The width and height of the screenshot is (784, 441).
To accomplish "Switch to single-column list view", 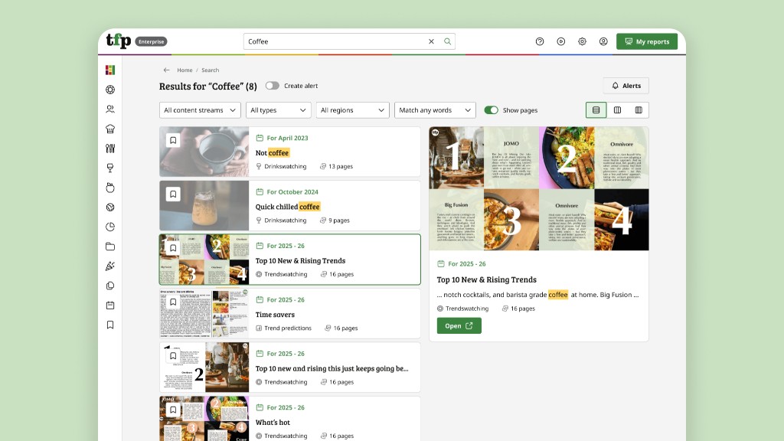I will [596, 110].
